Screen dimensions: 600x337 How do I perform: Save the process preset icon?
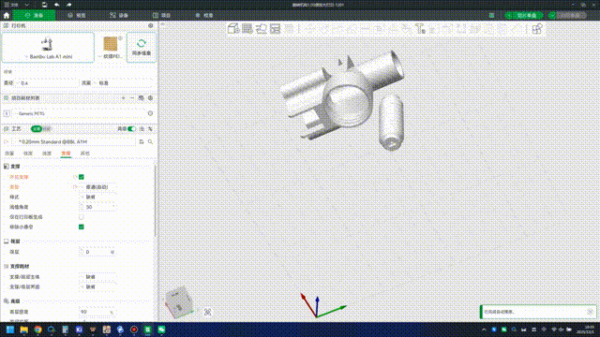coord(142,141)
